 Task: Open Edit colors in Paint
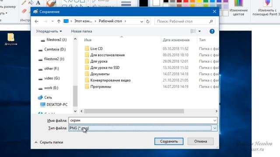pyautogui.click(x=238, y=8)
